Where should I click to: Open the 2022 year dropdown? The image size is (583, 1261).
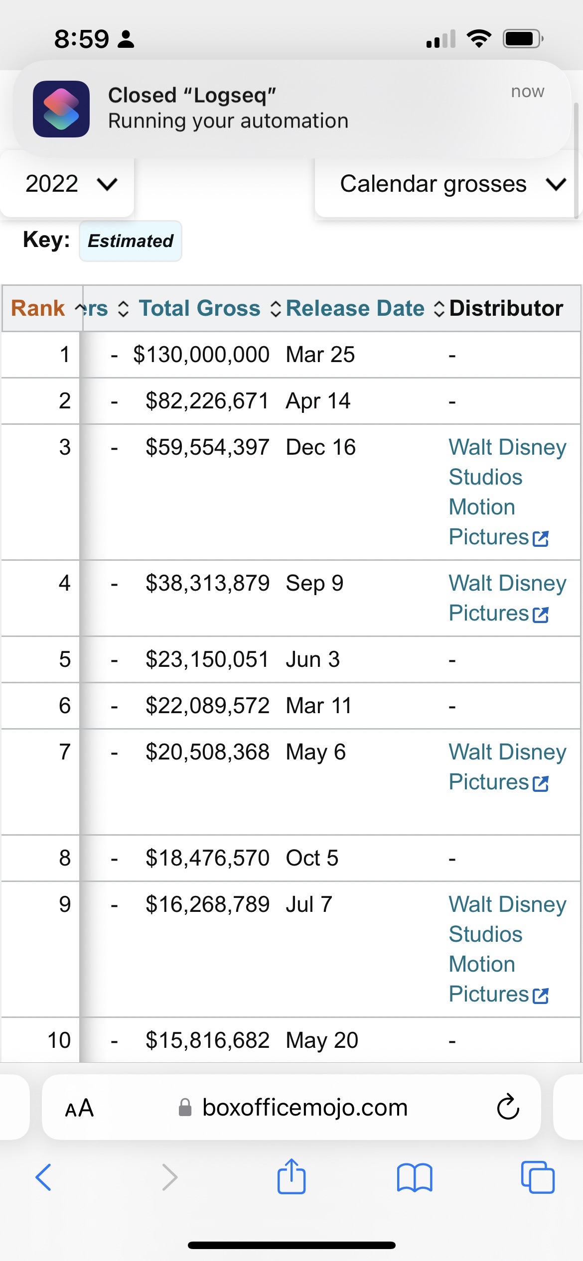click(70, 184)
